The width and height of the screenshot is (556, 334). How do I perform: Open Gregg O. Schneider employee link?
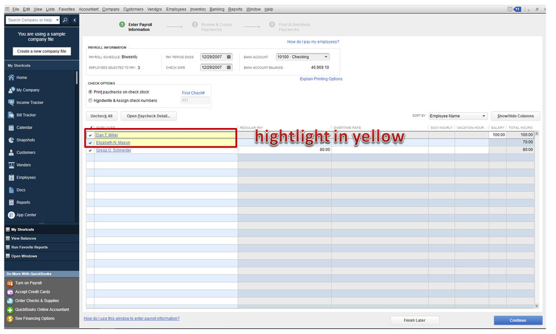coord(114,150)
